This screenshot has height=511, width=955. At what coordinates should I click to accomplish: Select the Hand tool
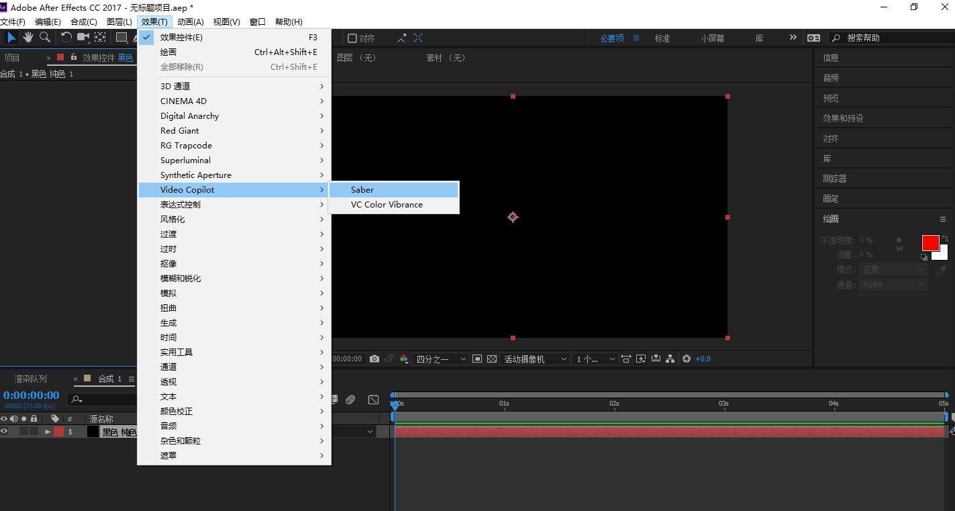pyautogui.click(x=28, y=38)
